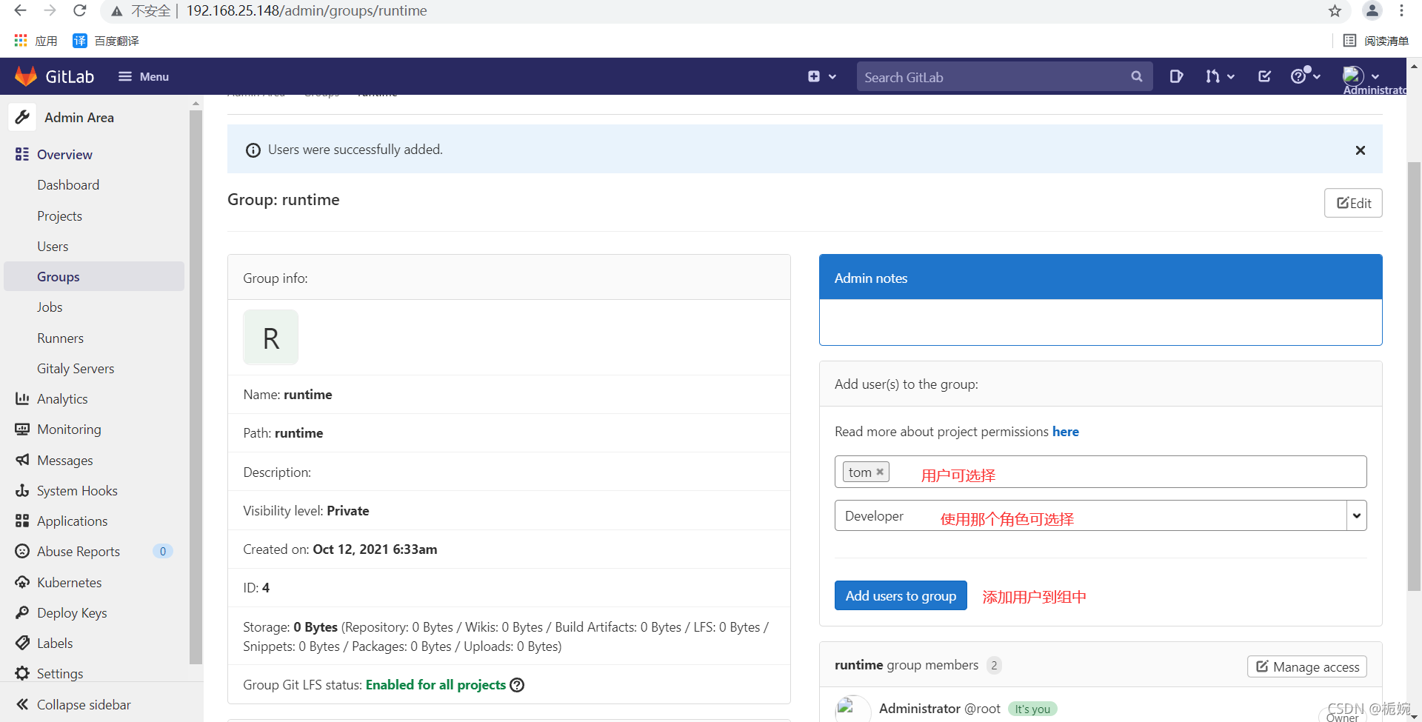Click the Monitoring monitor icon
Viewport: 1422px width, 722px height.
coord(22,429)
